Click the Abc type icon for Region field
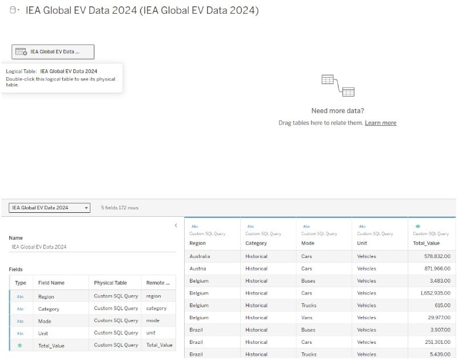458x361 pixels. [x=20, y=297]
